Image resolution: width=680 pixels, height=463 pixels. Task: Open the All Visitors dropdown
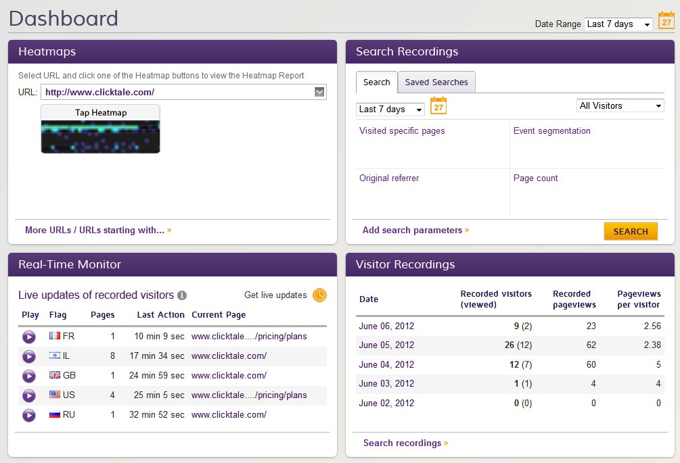pyautogui.click(x=620, y=105)
